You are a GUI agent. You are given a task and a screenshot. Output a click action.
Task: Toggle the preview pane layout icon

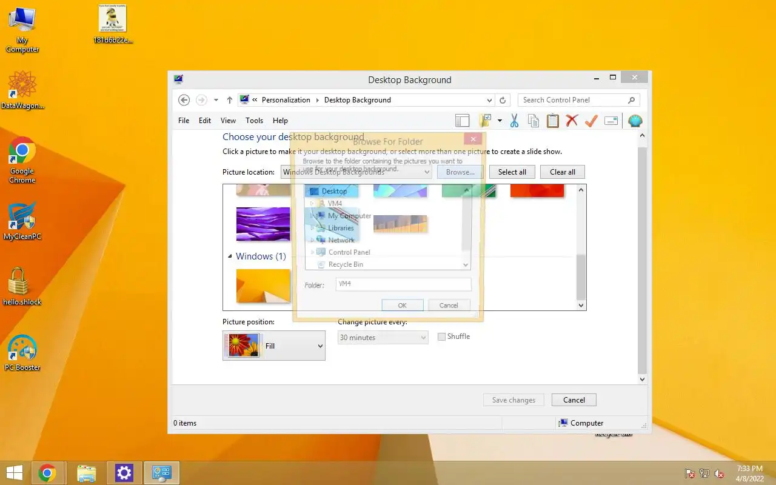point(463,121)
